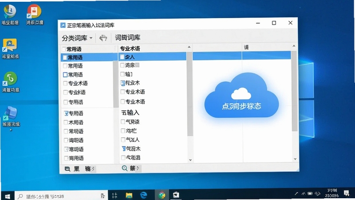Image resolution: width=355 pixels, height=200 pixels.
Task: Click the cloud sync status button
Action: click(241, 95)
